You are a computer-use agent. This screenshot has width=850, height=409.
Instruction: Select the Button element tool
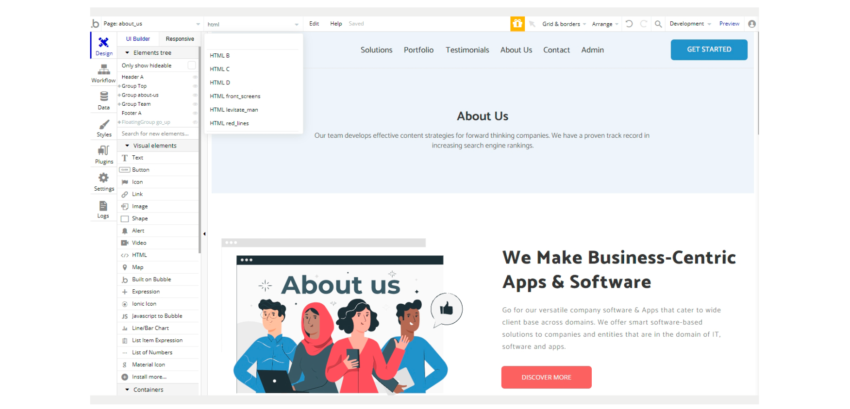159,170
